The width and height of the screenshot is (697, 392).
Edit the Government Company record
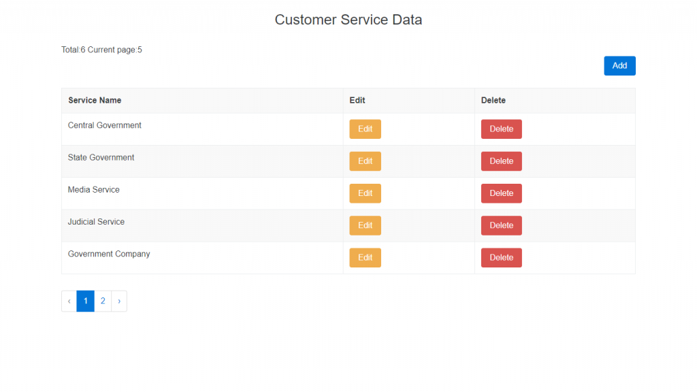click(x=365, y=257)
